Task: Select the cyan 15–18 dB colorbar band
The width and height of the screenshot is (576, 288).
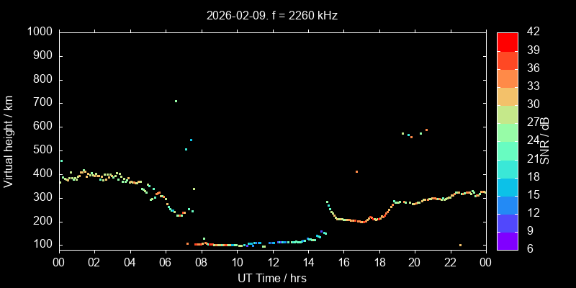Action: [x=507, y=186]
